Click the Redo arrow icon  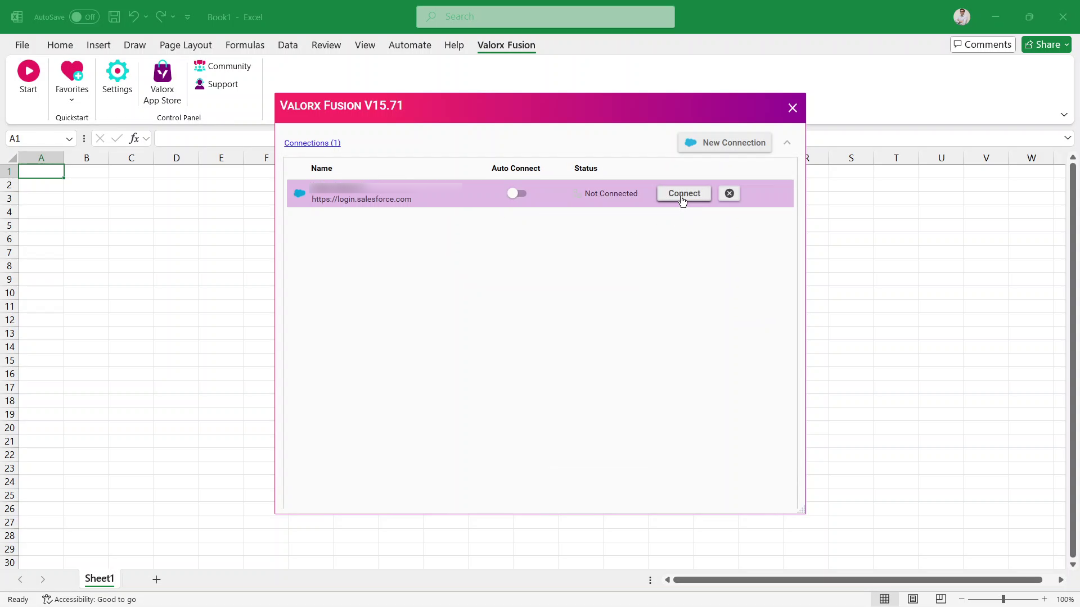pos(161,17)
